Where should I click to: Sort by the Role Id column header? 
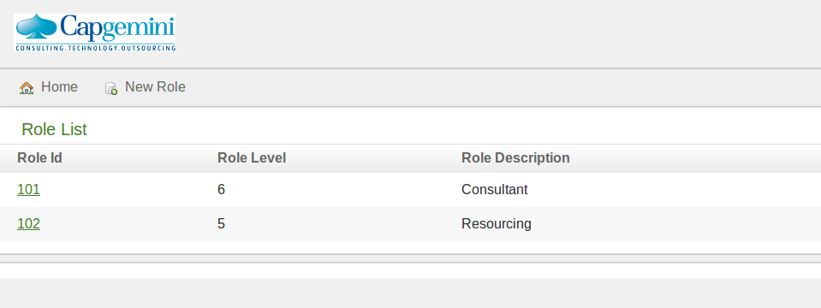[x=39, y=157]
